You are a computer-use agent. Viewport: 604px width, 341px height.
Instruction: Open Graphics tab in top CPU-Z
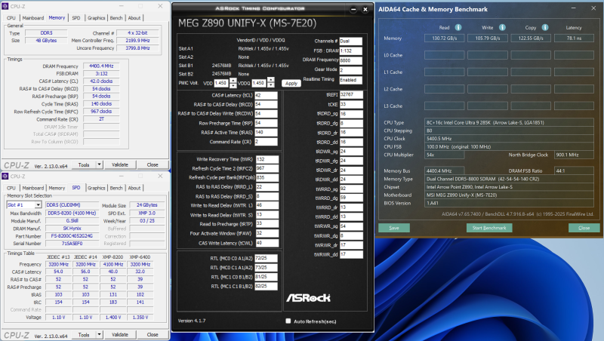pos(97,18)
